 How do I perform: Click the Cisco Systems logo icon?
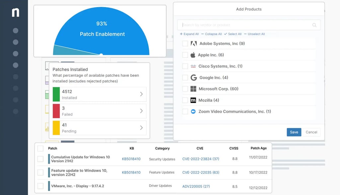[193, 66]
